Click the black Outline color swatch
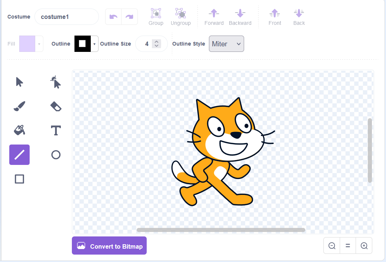Image resolution: width=386 pixels, height=262 pixels. 82,44
